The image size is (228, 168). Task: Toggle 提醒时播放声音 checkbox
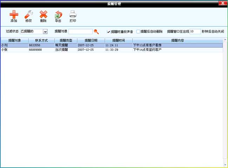[x=109, y=31]
